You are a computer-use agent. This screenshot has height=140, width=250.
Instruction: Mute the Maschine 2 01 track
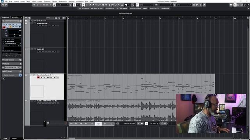tap(32, 23)
